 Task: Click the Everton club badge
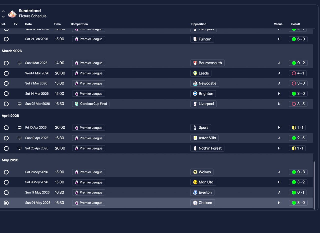click(x=195, y=192)
